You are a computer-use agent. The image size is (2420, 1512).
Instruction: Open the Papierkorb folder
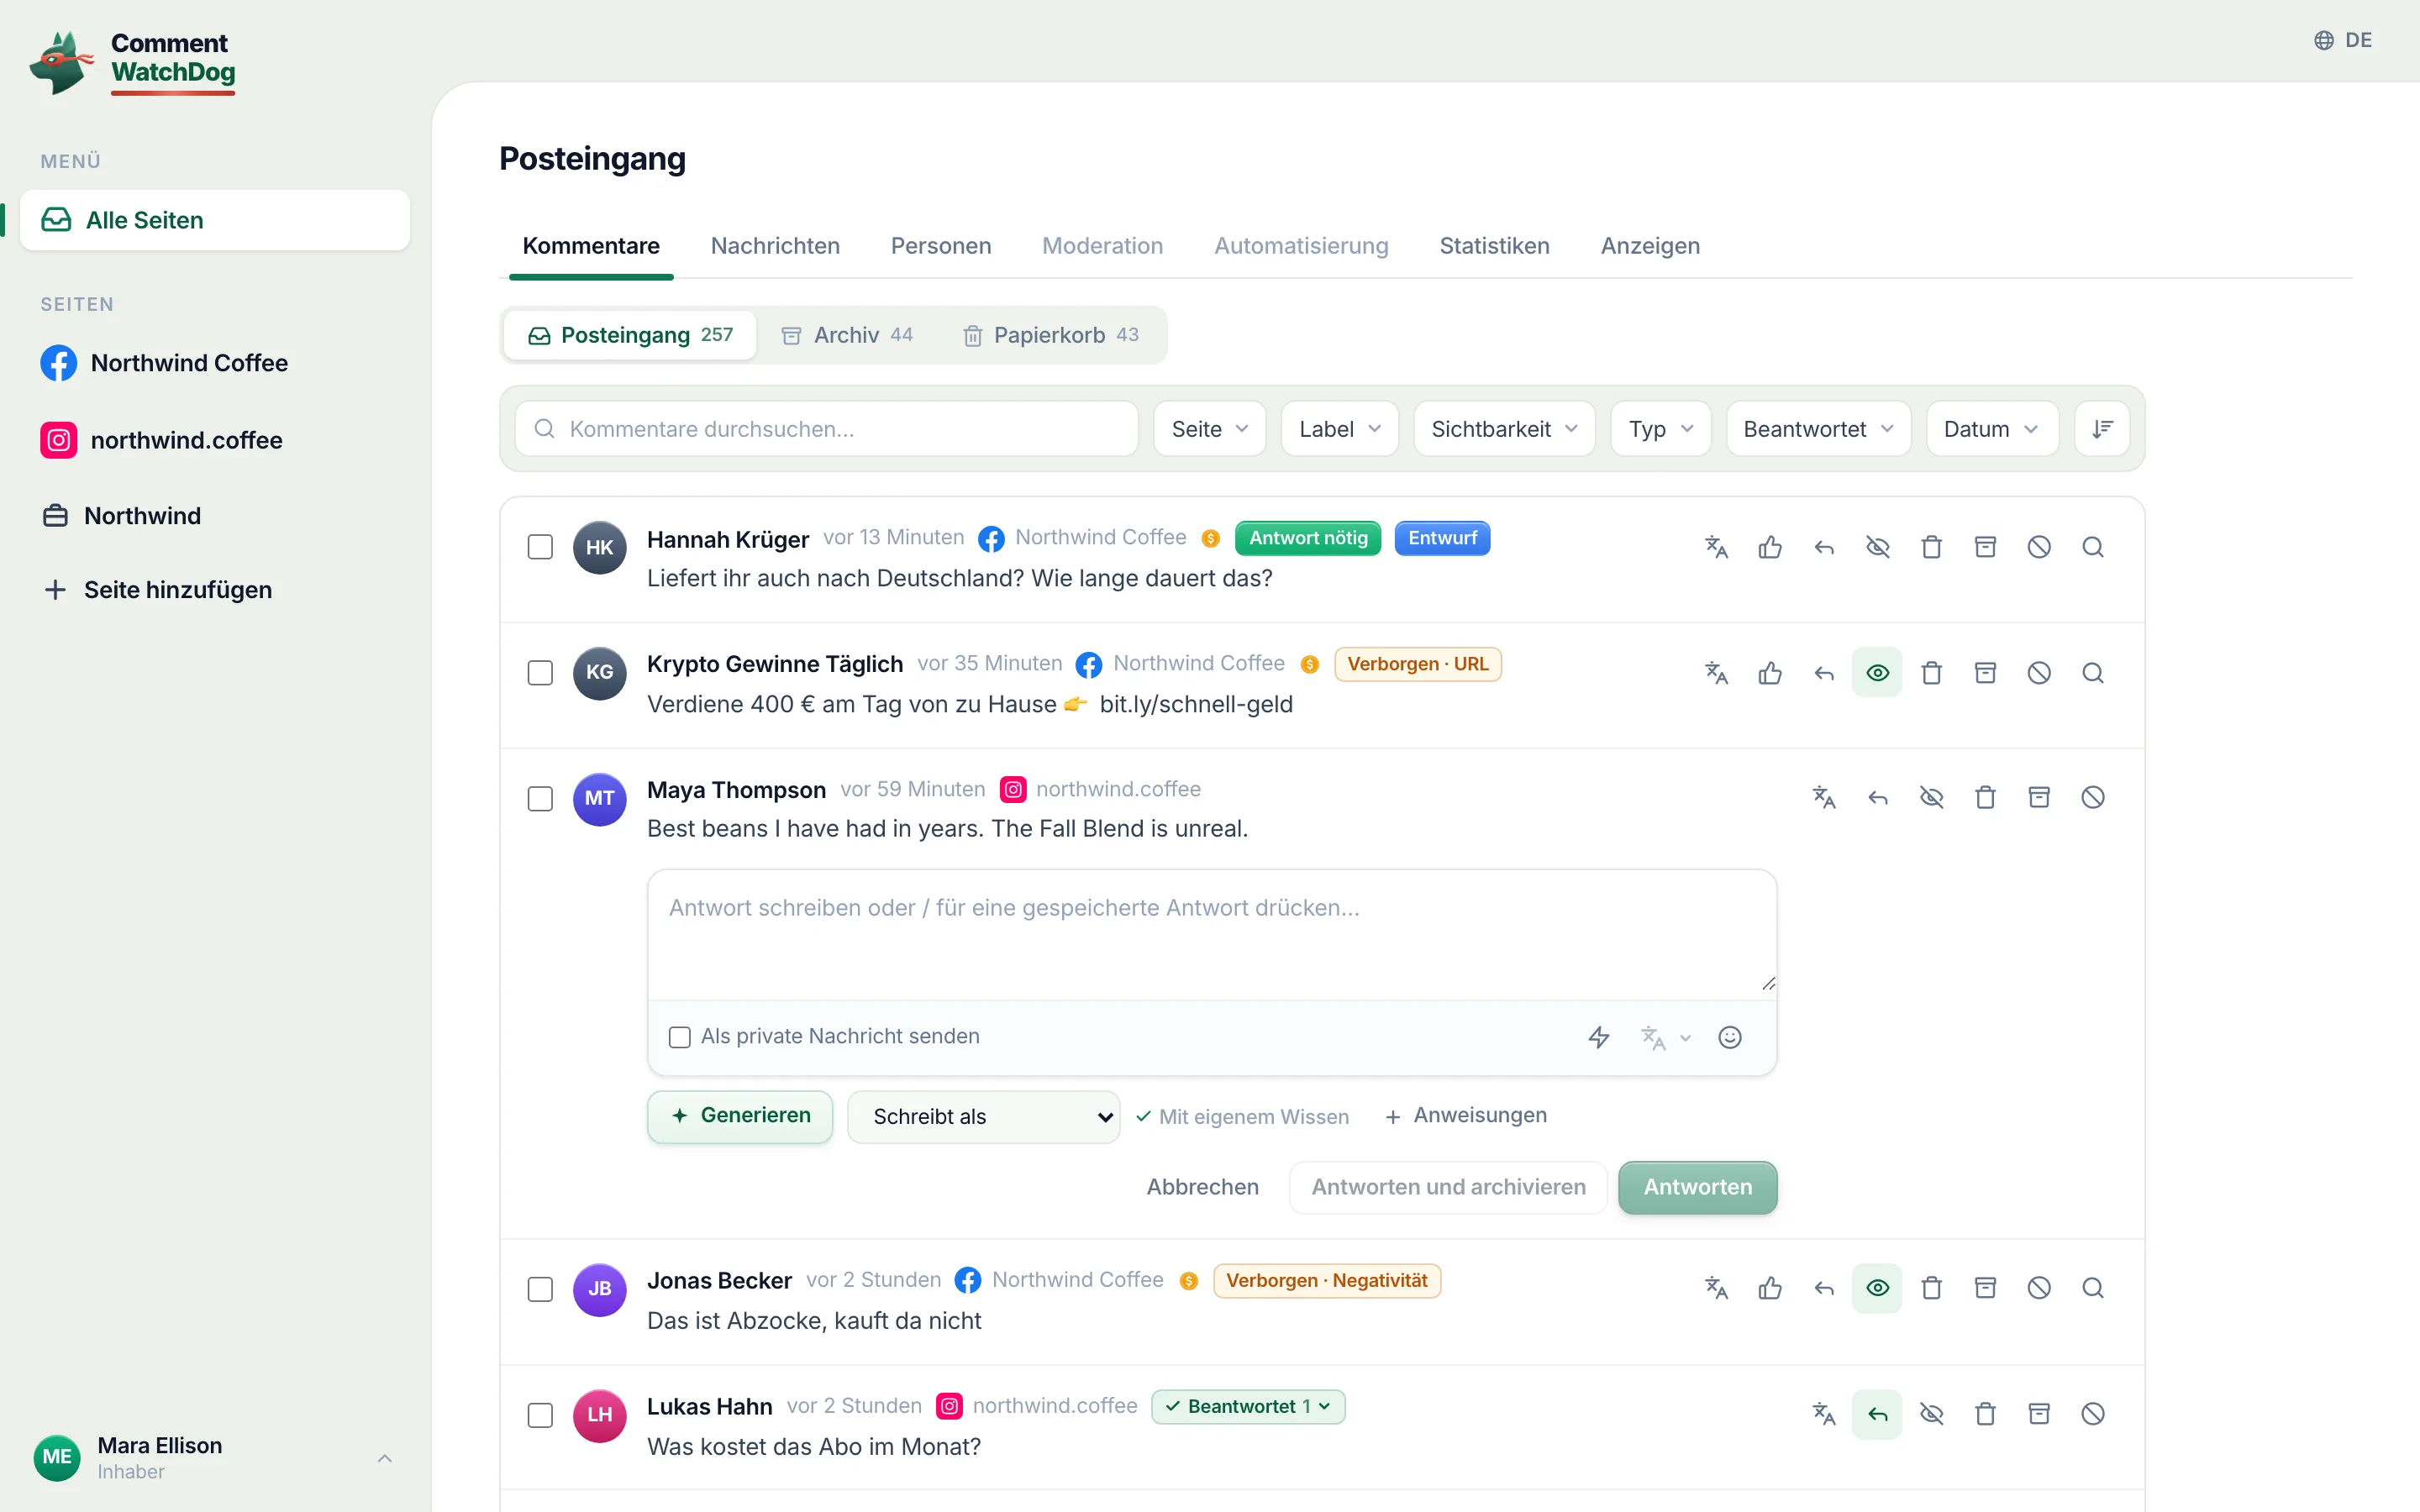(1050, 335)
